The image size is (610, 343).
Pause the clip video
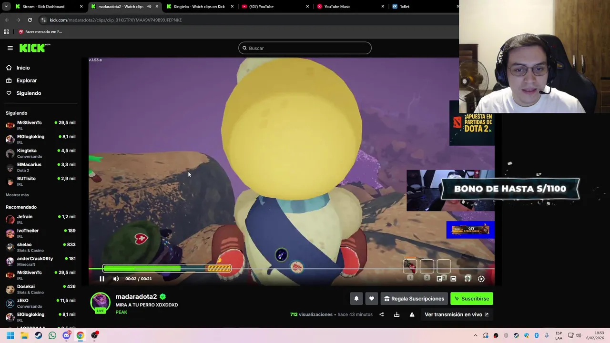pyautogui.click(x=102, y=279)
